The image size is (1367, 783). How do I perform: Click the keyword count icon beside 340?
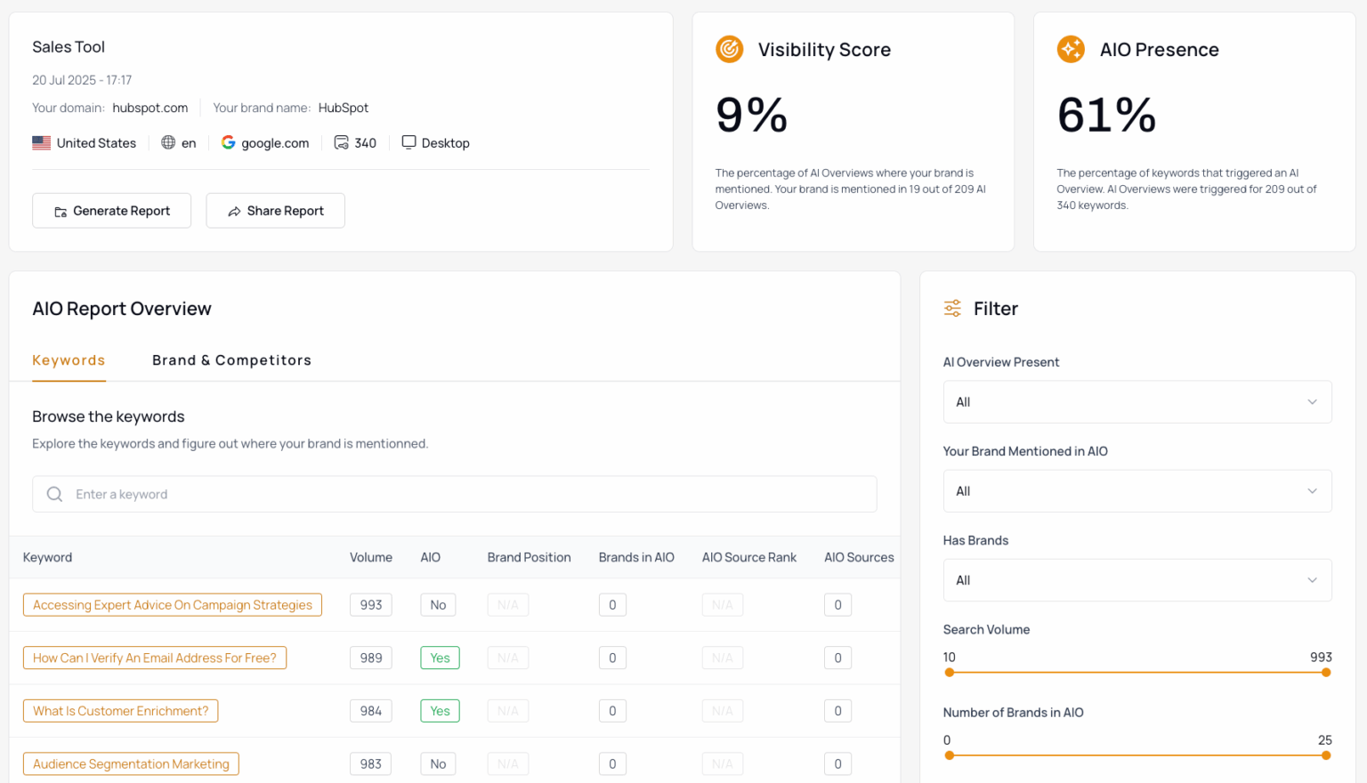point(341,142)
